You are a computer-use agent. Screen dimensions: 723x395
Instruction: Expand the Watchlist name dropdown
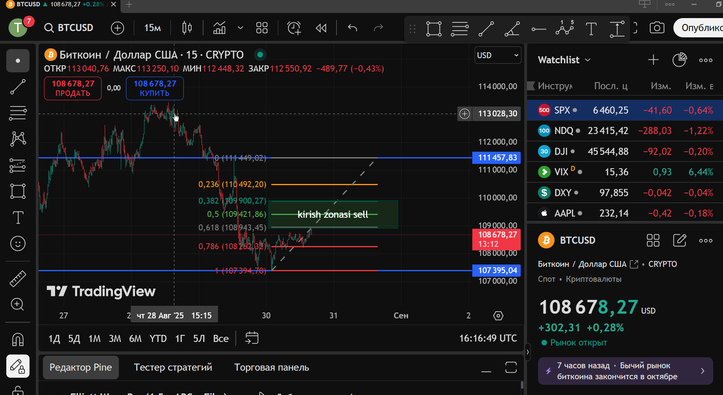(x=564, y=60)
